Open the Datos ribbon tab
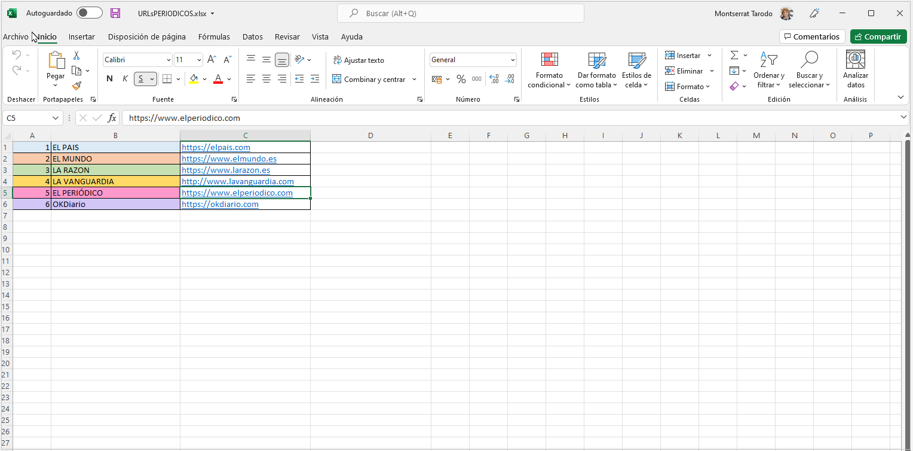913x451 pixels. 252,36
